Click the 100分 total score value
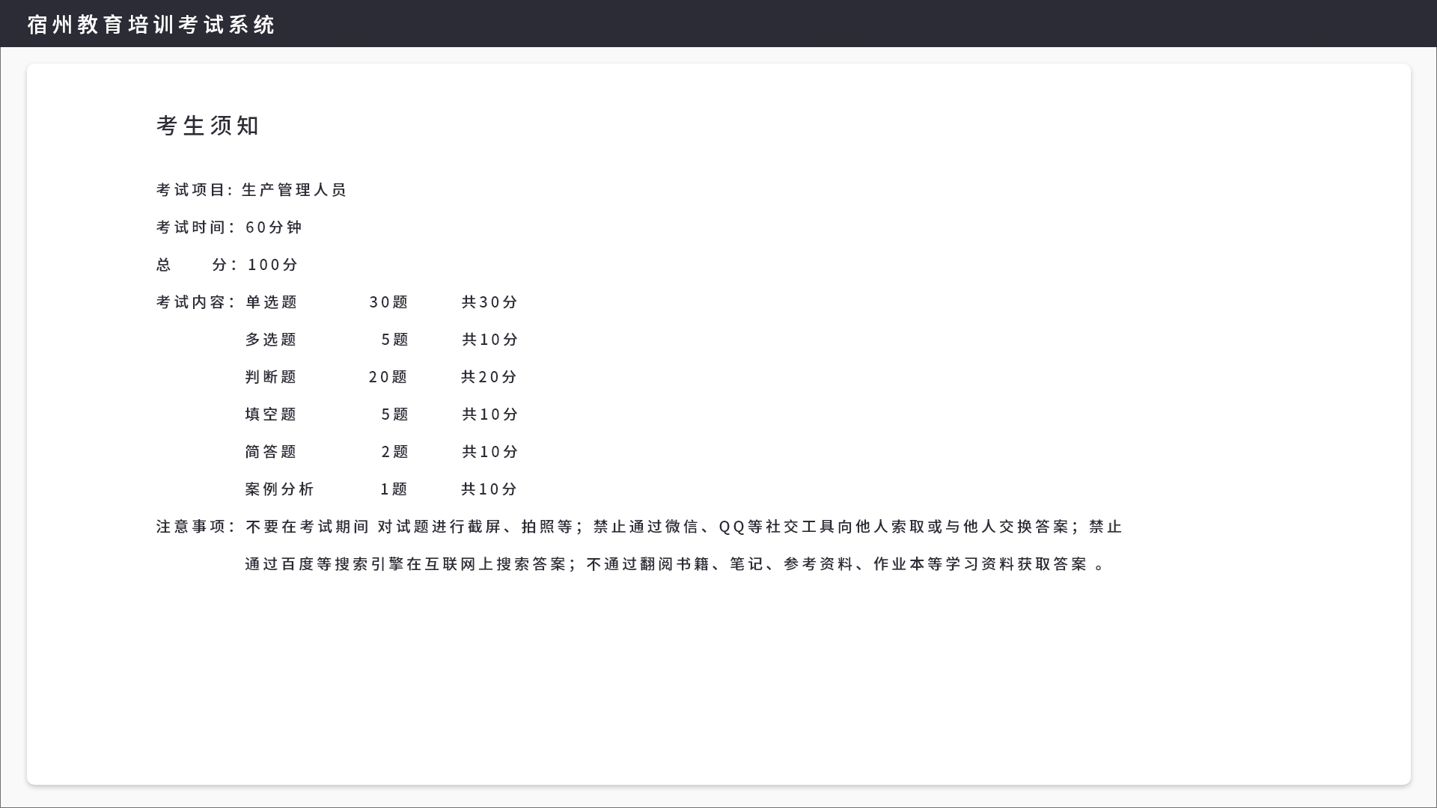Viewport: 1437px width, 808px height. pyautogui.click(x=272, y=265)
